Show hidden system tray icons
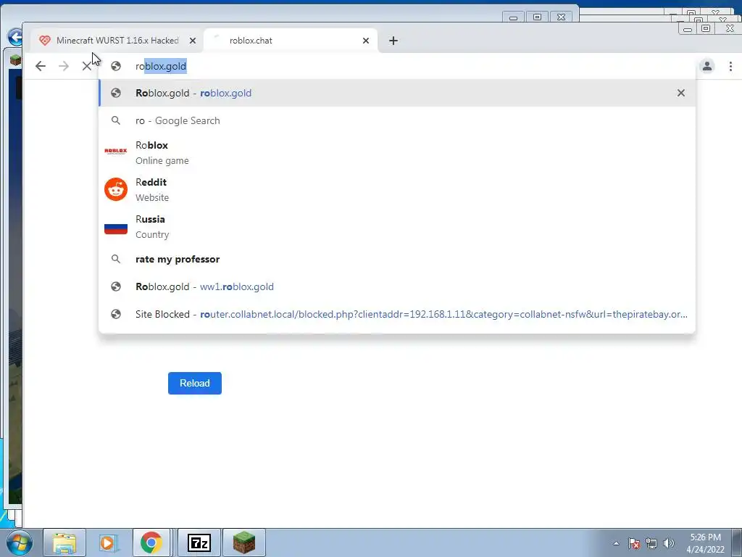This screenshot has width=742, height=557. (x=616, y=543)
